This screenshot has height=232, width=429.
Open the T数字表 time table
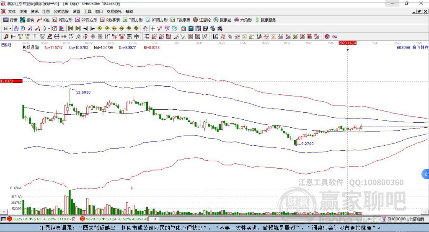[180, 20]
